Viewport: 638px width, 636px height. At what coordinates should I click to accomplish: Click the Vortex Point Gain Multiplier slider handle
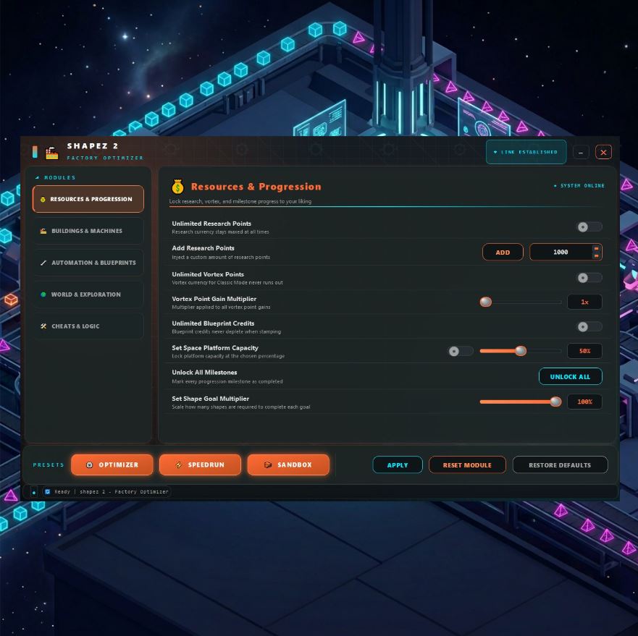485,302
